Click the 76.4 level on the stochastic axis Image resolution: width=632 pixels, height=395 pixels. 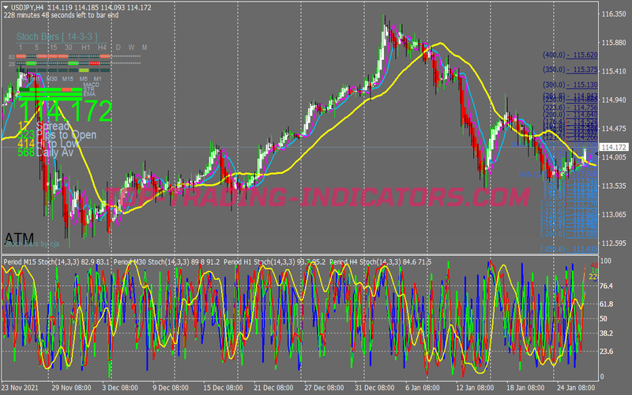(x=607, y=286)
